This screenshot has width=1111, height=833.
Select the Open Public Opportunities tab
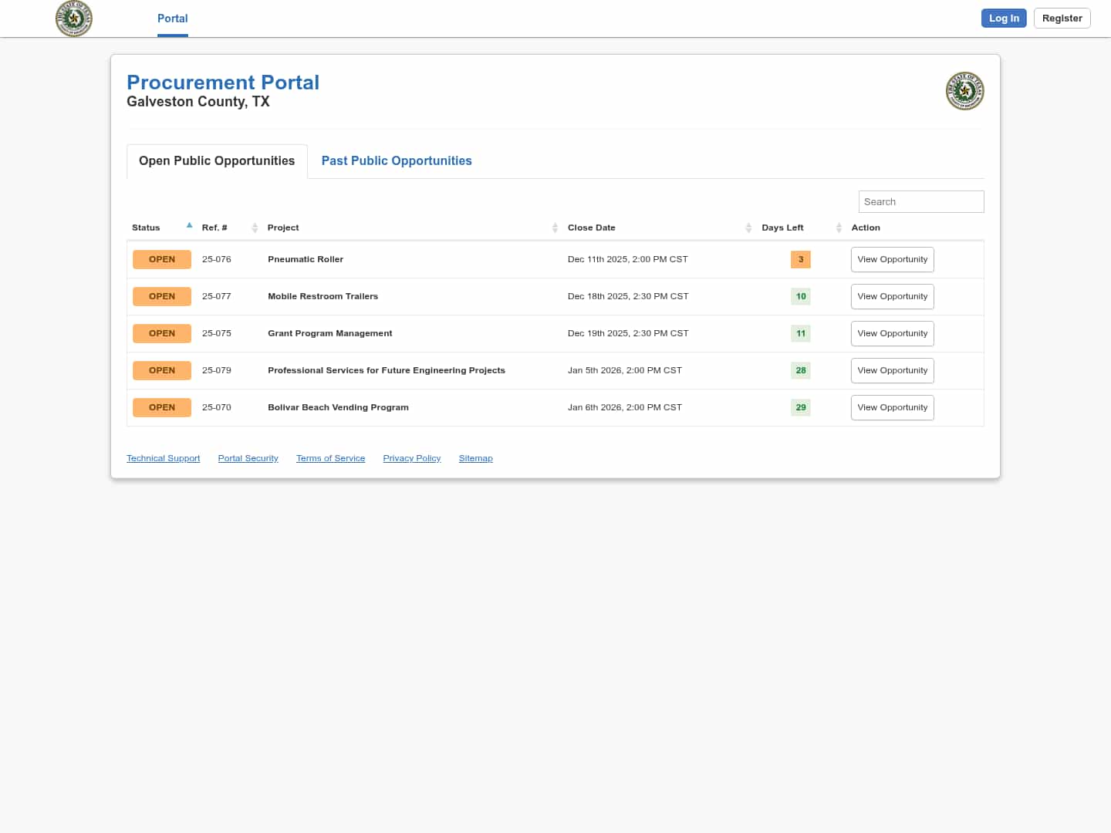point(217,160)
